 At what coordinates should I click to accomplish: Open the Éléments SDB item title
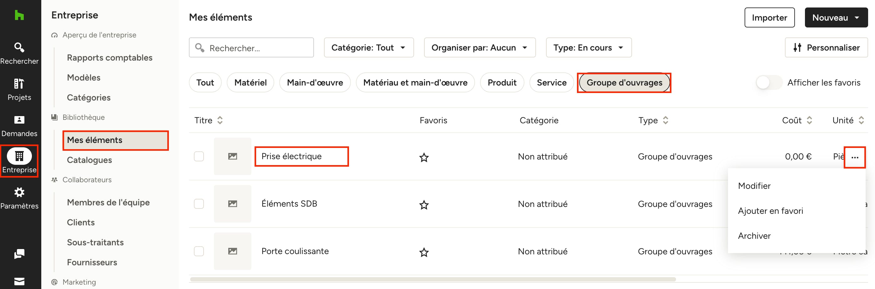click(289, 203)
